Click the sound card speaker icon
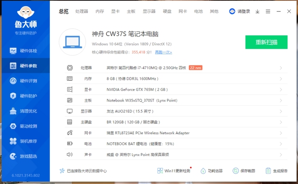The width and height of the screenshot is (298, 184). pos(70,154)
